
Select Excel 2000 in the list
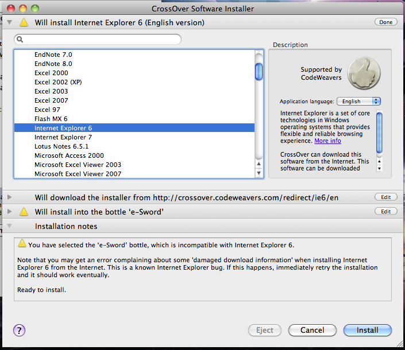click(x=134, y=73)
